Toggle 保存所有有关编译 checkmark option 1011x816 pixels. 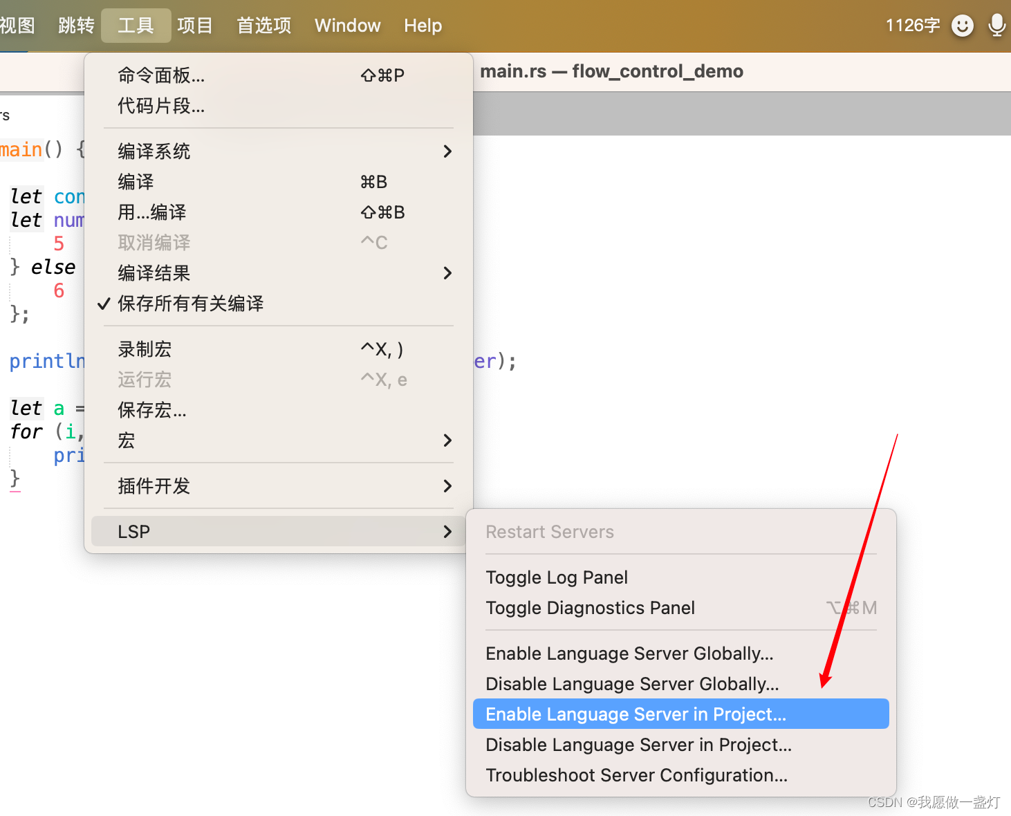point(192,304)
